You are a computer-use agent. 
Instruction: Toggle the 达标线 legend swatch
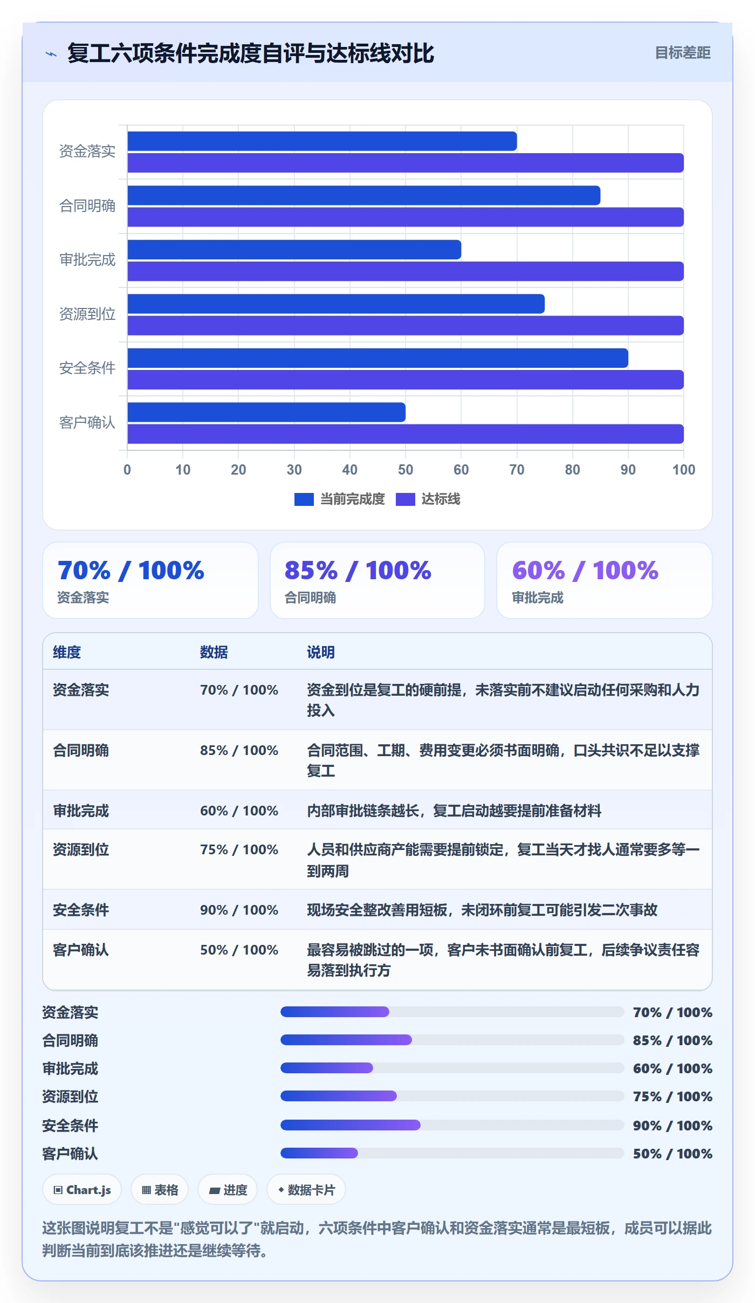coord(406,499)
